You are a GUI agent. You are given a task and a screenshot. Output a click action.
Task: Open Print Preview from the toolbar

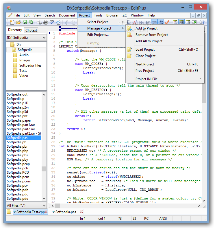pos(39,22)
